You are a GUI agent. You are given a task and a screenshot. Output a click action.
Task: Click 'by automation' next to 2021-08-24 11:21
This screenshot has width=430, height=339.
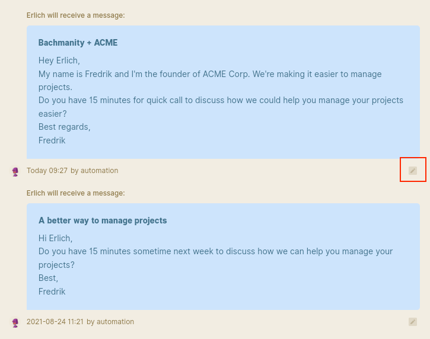pos(110,321)
